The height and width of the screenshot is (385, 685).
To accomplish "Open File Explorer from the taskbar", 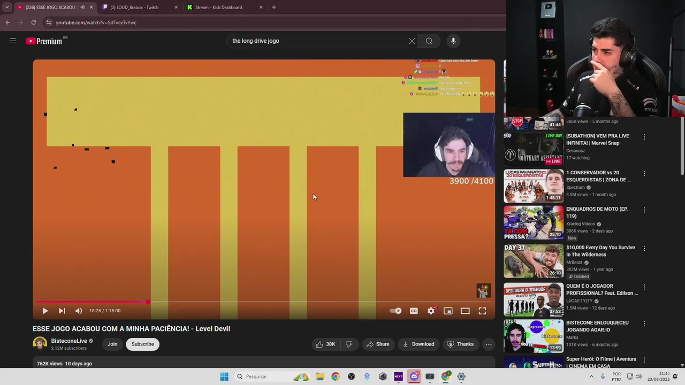I will point(320,376).
